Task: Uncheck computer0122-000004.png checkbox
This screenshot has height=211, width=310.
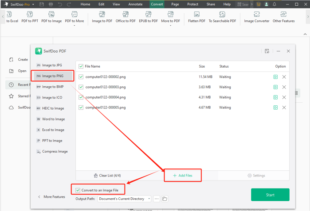Action: [x=81, y=97]
